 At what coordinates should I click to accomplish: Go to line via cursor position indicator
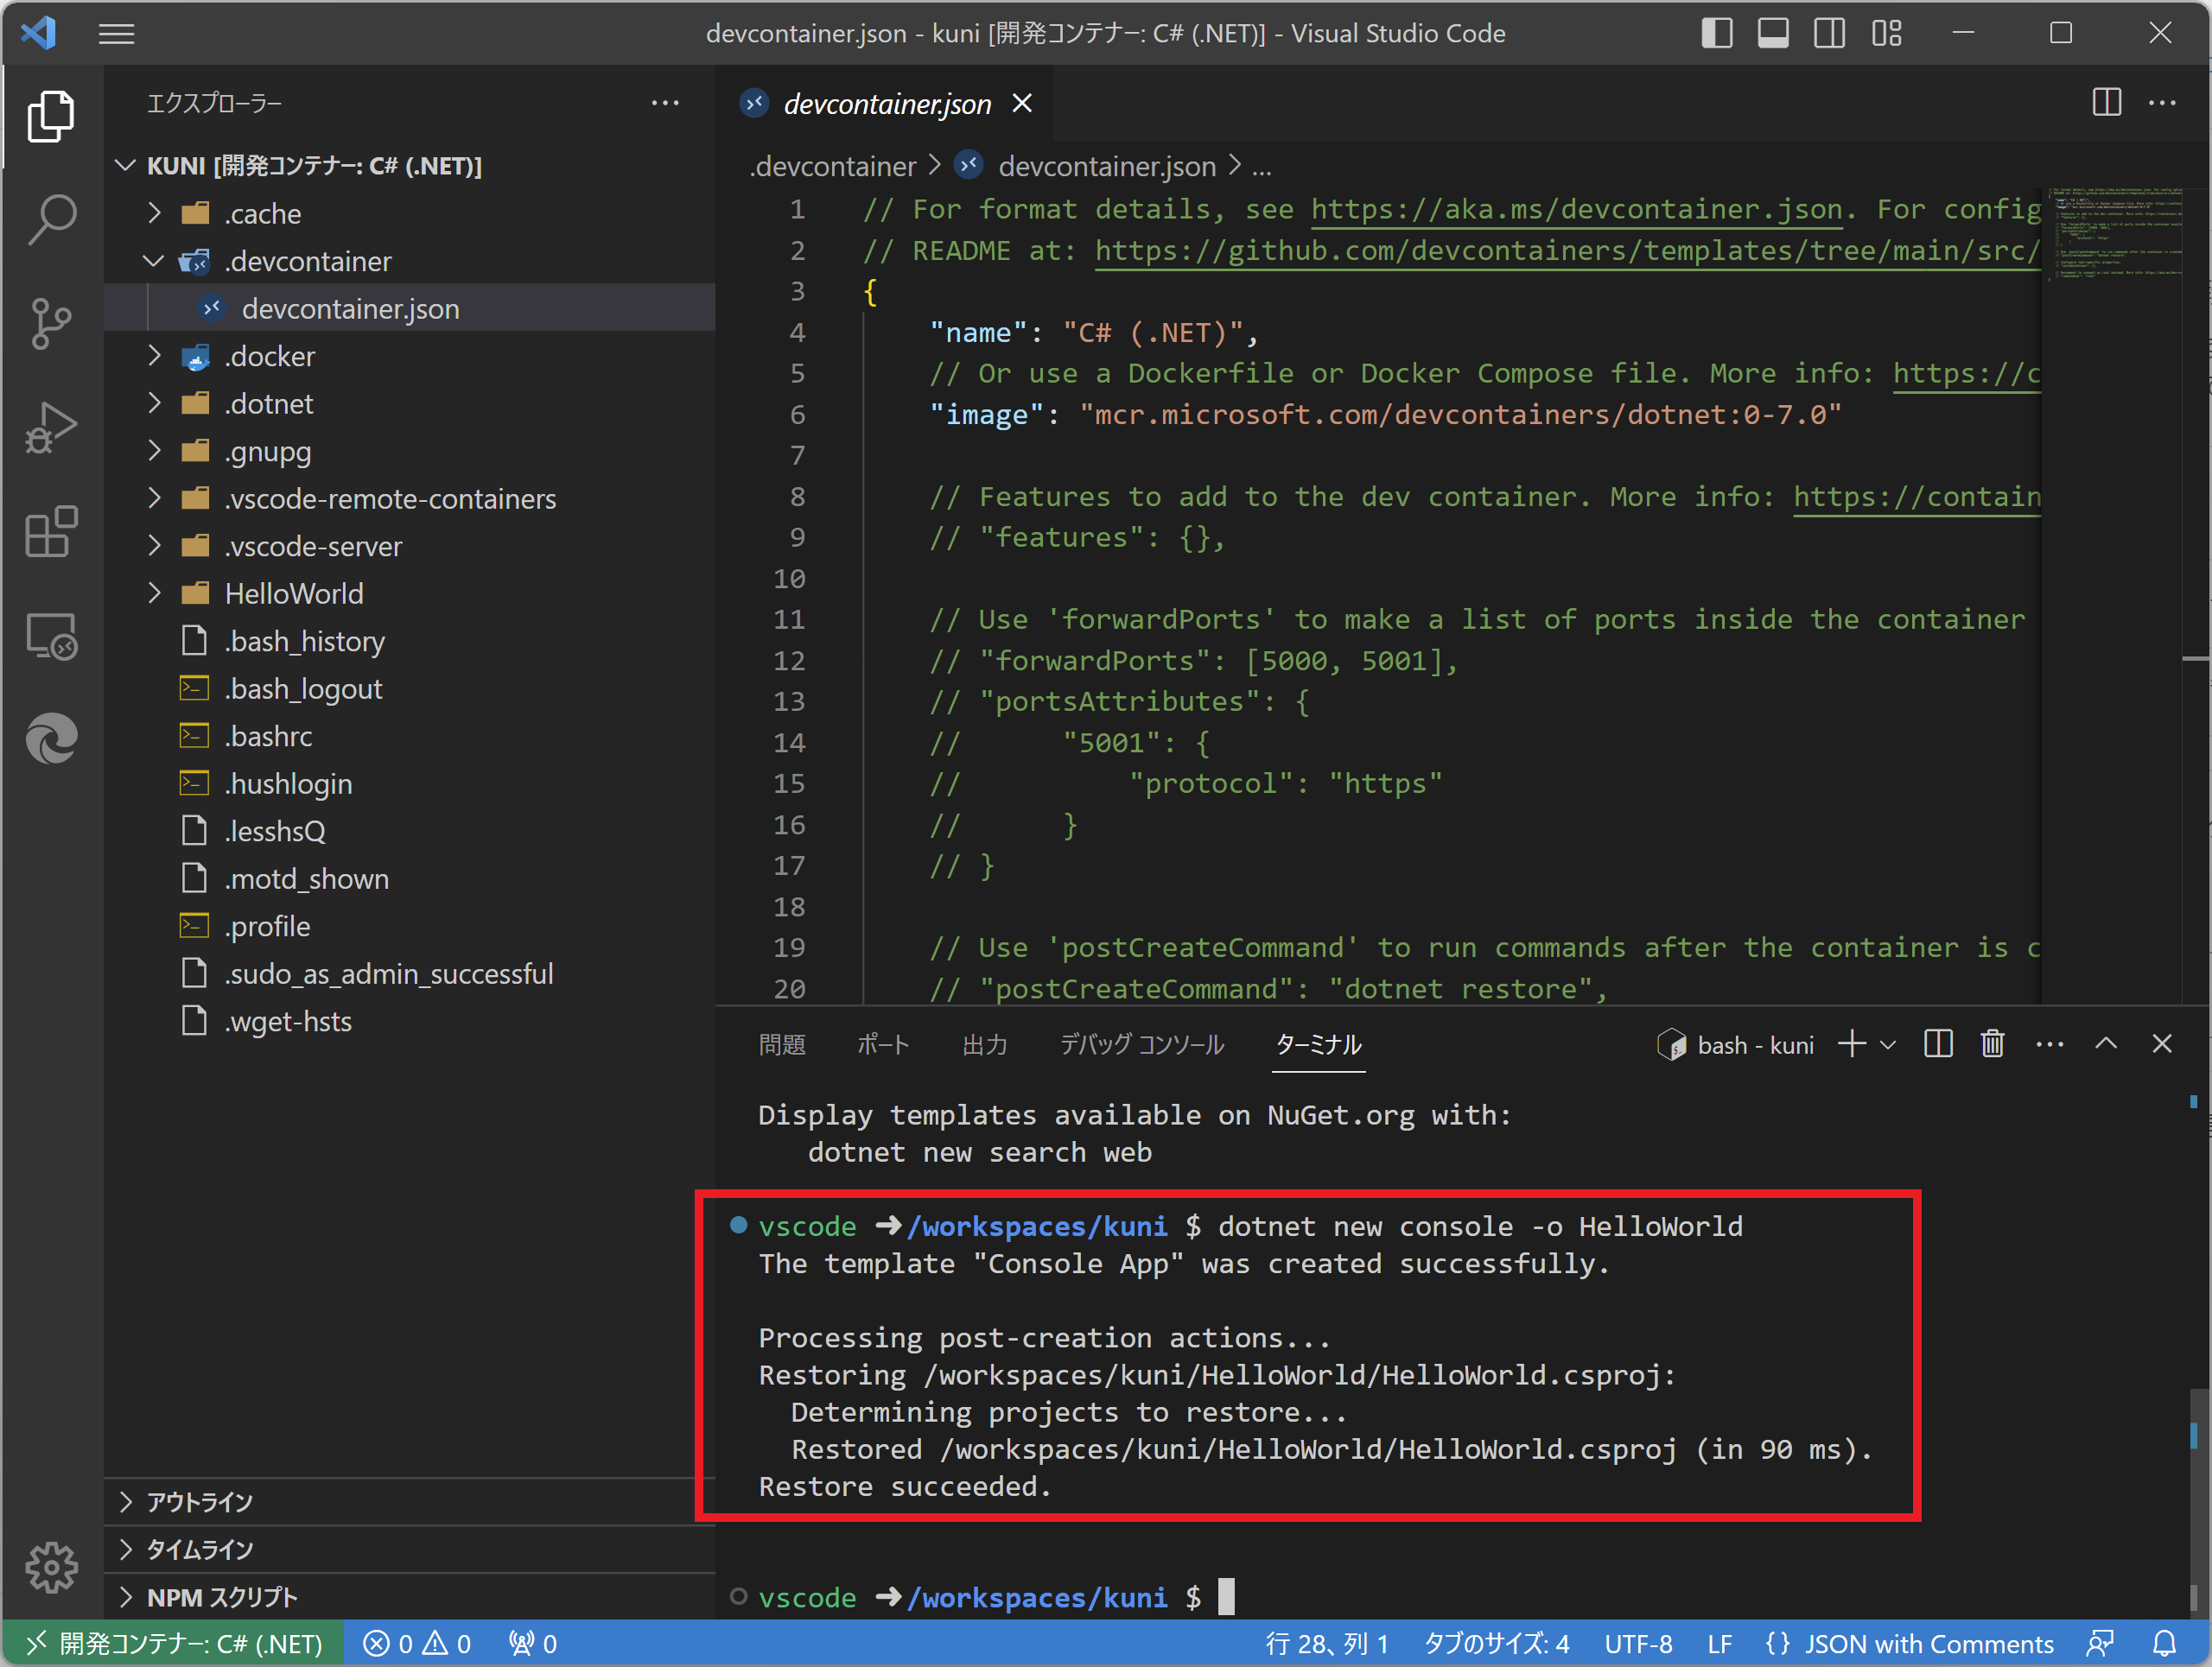pos(1327,1644)
